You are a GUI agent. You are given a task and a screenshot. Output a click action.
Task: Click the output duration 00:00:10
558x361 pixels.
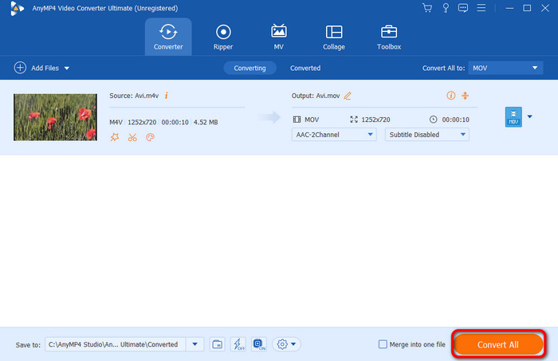[455, 120]
